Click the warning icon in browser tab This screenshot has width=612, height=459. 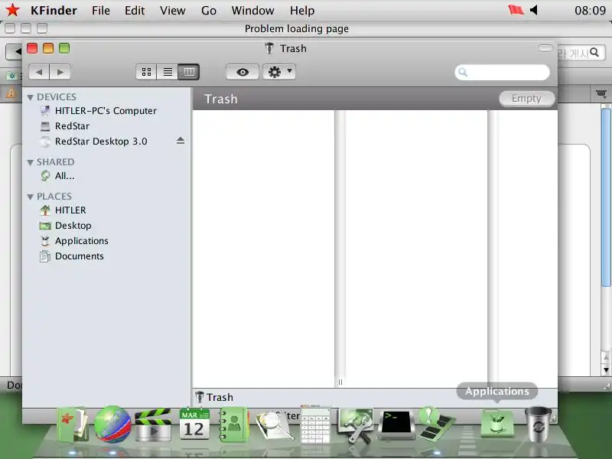[x=11, y=93]
